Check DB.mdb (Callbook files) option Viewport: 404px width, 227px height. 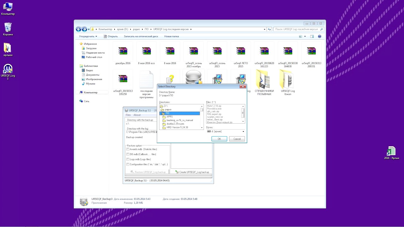(x=128, y=154)
